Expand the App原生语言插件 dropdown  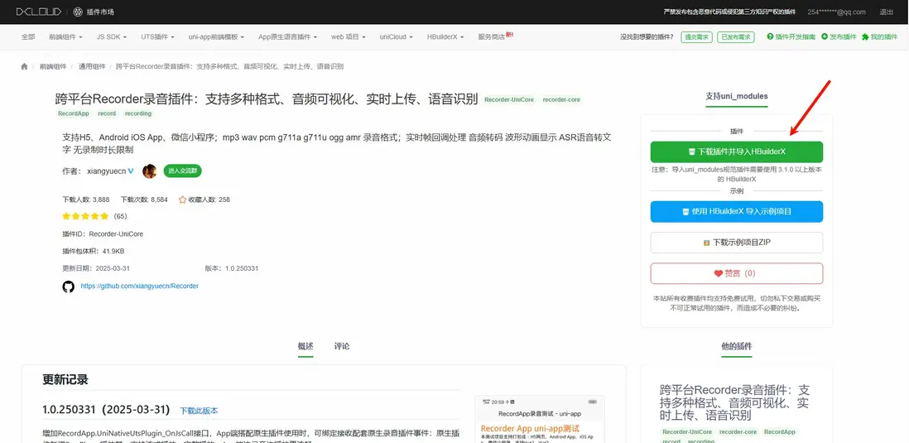pos(287,36)
